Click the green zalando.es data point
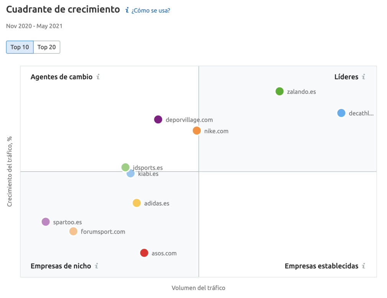Screen dimensions: 387x298 pos(280,92)
